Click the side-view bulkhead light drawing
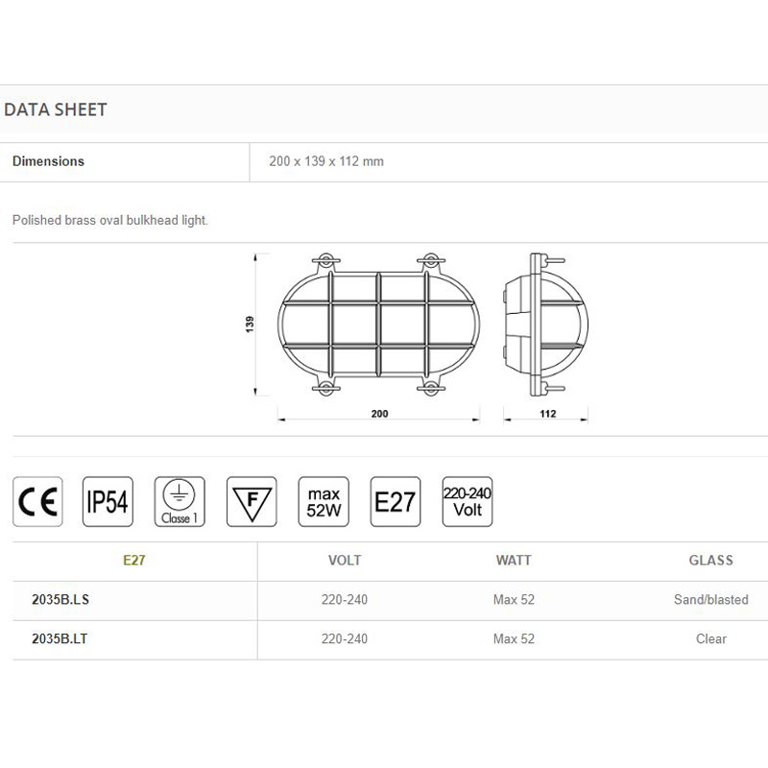Image resolution: width=768 pixels, height=768 pixels. coord(546,324)
